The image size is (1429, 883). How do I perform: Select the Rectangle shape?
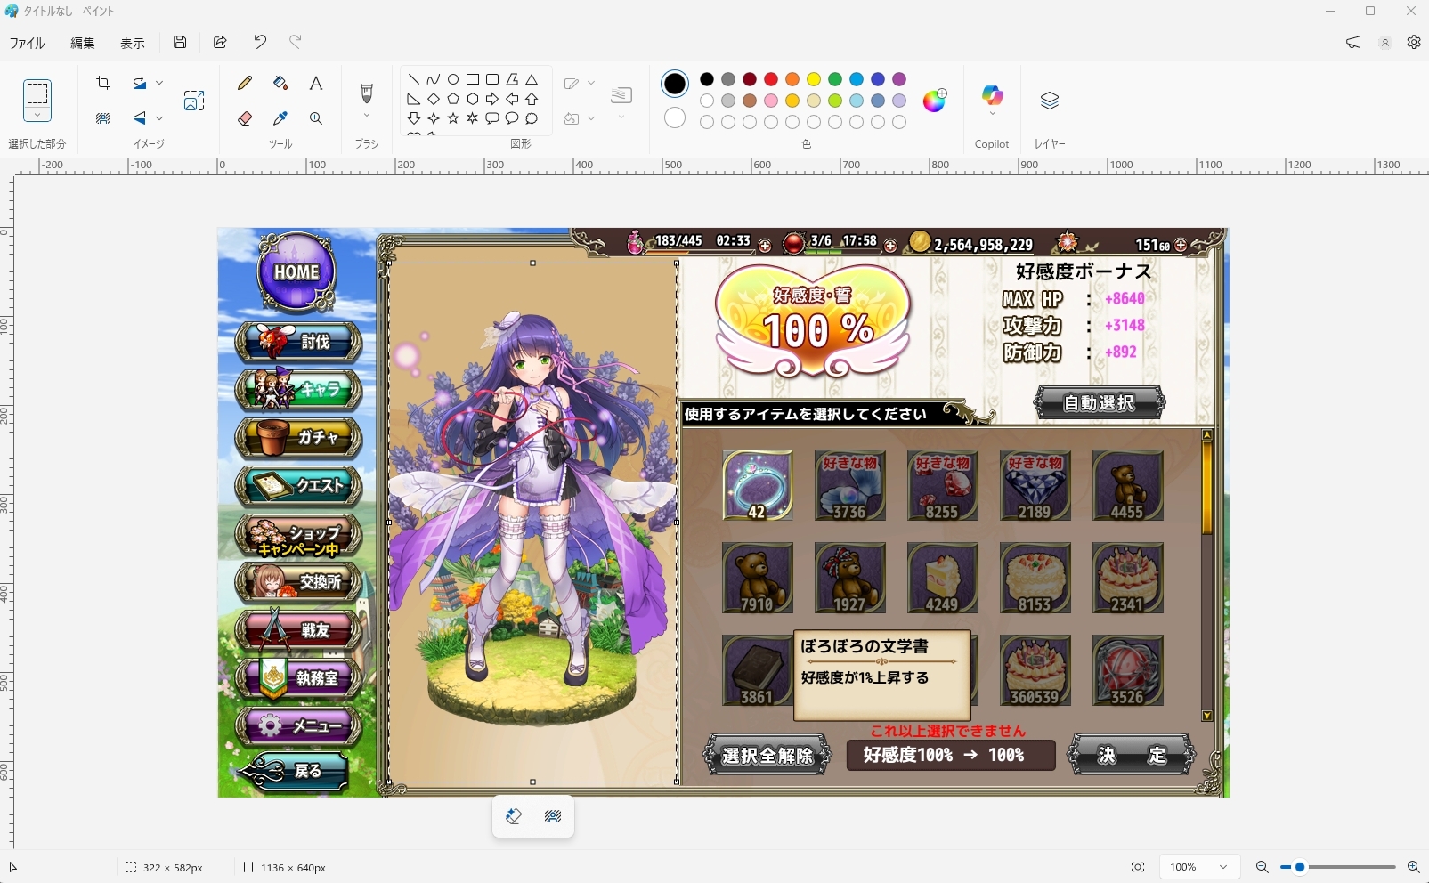tap(473, 79)
